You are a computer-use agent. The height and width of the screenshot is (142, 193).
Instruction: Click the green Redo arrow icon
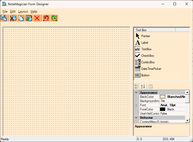pos(54,18)
